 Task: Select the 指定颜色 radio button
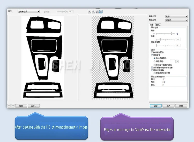pyautogui.click(x=154, y=61)
